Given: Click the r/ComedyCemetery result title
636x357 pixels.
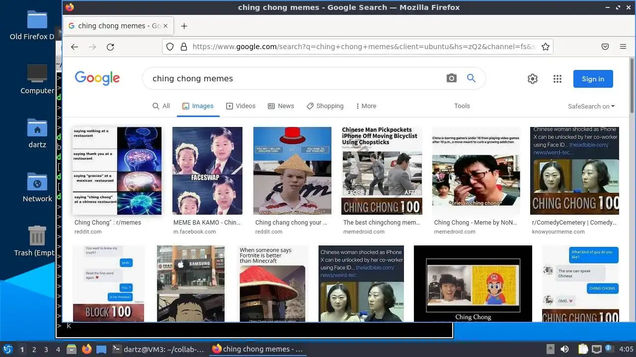Looking at the screenshot, I should tap(574, 223).
